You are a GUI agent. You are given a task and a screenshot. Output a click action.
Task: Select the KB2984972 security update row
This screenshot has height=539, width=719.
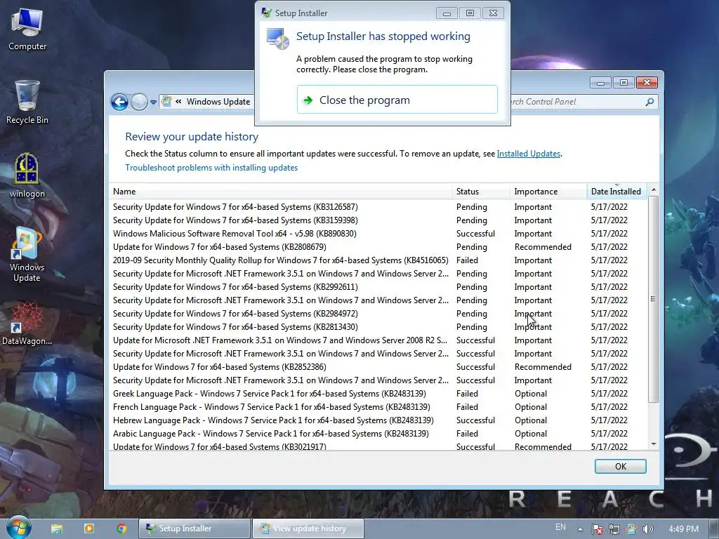[378, 314]
